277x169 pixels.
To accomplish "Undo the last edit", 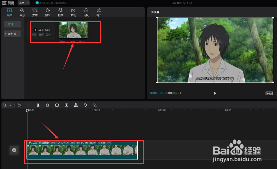I will (19, 105).
